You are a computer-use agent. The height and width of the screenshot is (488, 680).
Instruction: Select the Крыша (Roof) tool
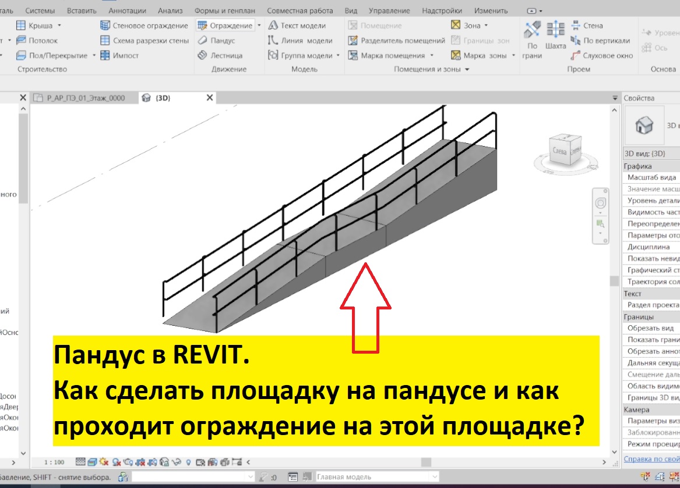point(34,26)
